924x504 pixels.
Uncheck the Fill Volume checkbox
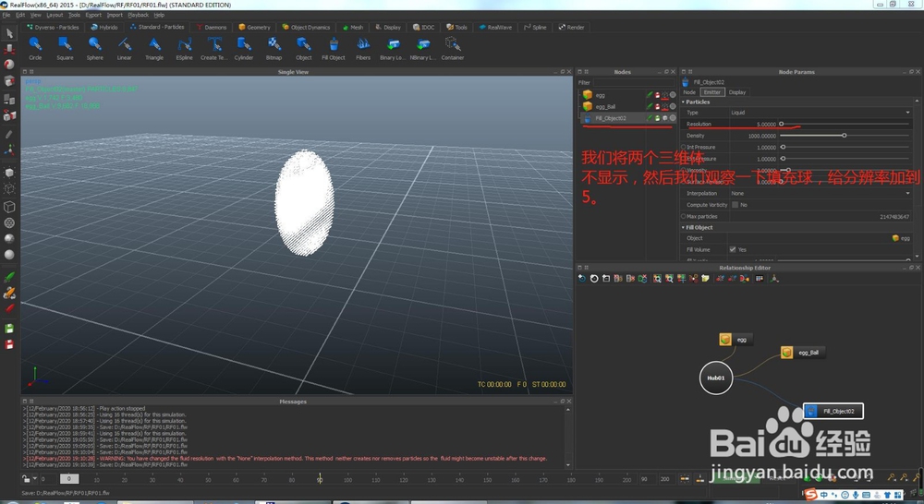[x=733, y=249]
